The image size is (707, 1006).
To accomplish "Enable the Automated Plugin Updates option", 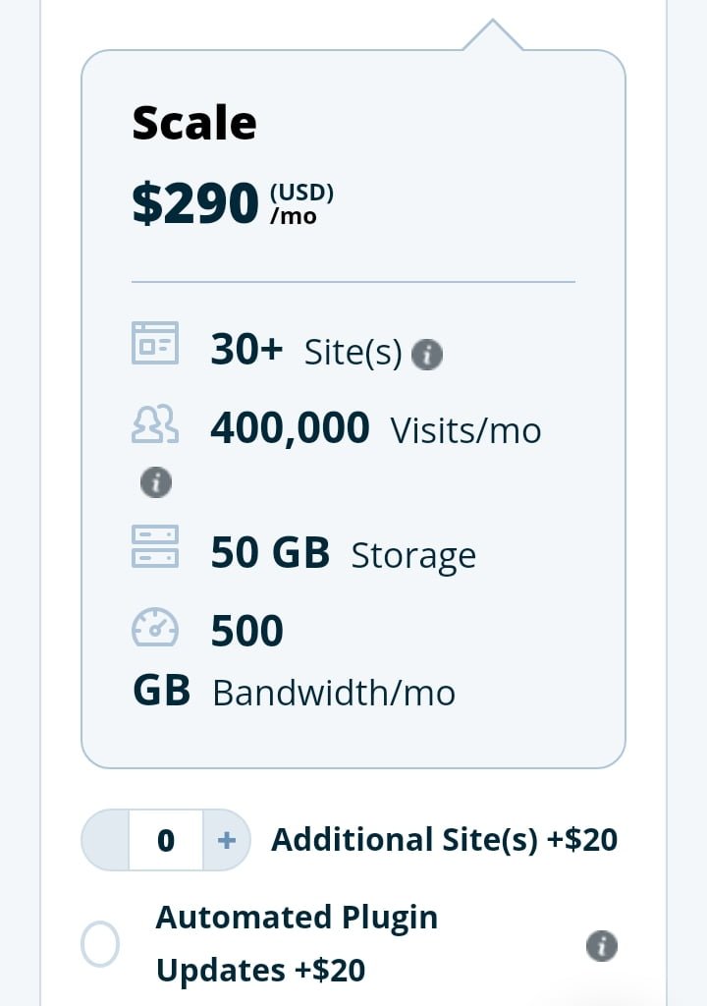I will [100, 945].
